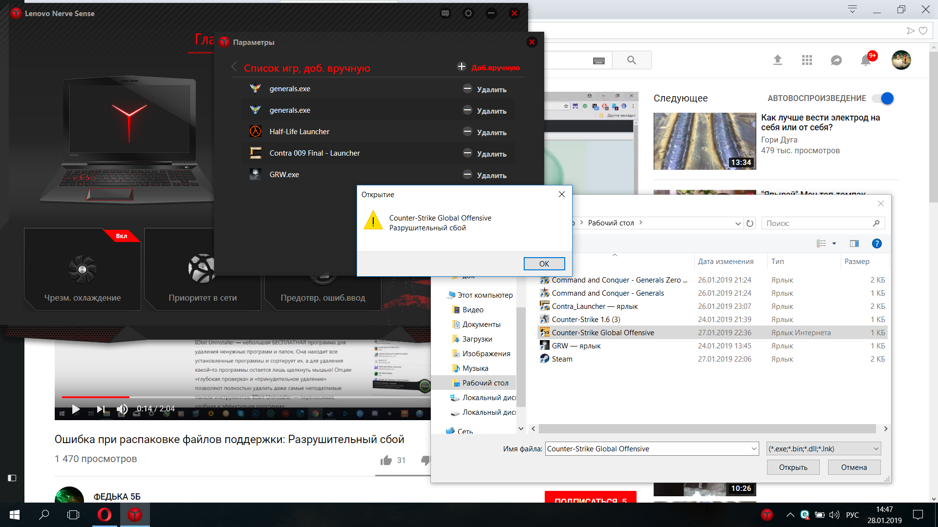Click YouTube upload video icon

[778, 60]
